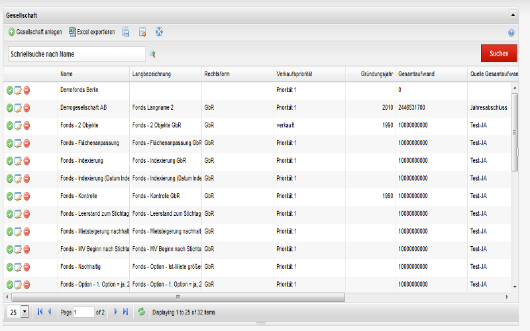Click green check for Fonds - MV Beginn row
The width and height of the screenshot is (530, 331).
tap(10, 250)
